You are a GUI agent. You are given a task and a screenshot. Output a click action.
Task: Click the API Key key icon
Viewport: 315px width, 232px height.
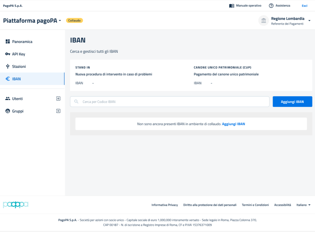pos(8,54)
